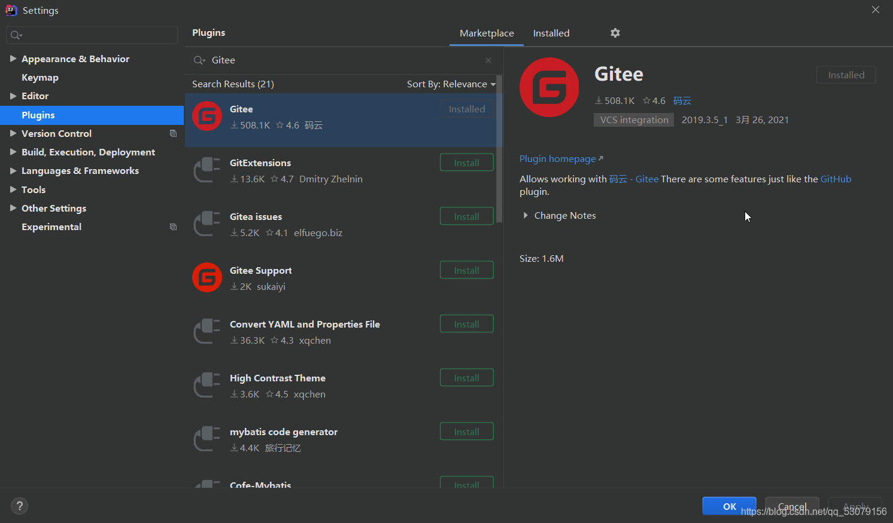Install the mybatis code generator plugin
The image size is (893, 523).
pos(467,432)
